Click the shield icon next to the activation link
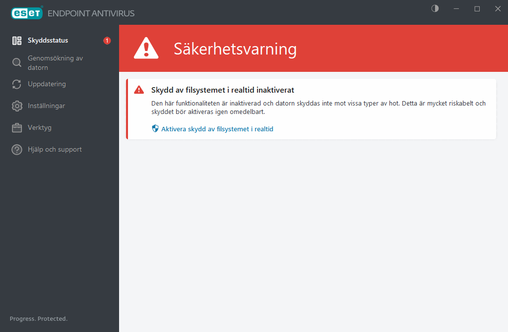The height and width of the screenshot is (332, 508). tap(155, 128)
